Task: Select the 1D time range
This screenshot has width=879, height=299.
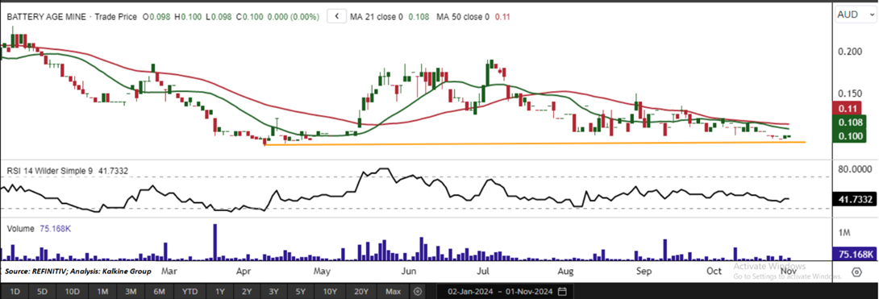Action: tap(15, 292)
